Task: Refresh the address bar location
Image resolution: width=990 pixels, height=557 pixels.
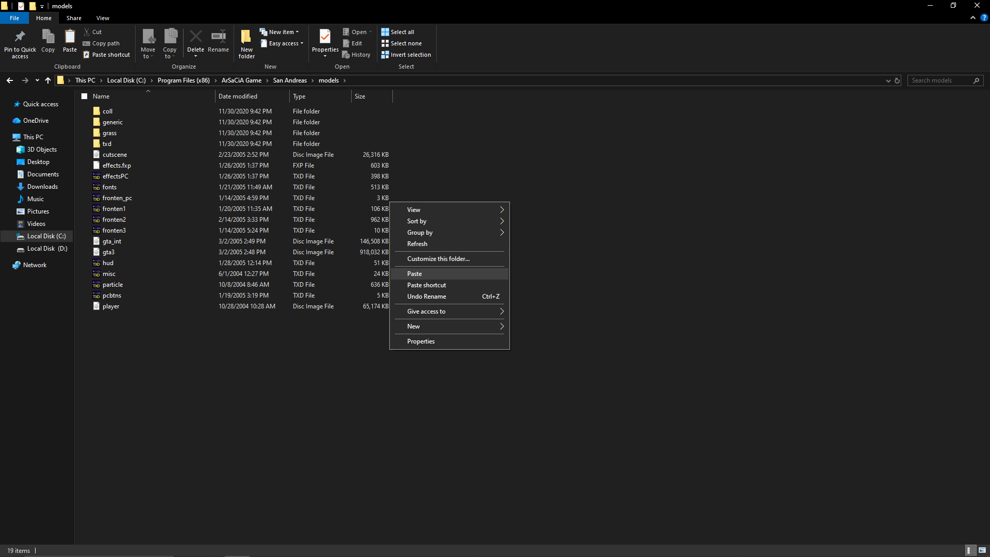Action: tap(897, 80)
